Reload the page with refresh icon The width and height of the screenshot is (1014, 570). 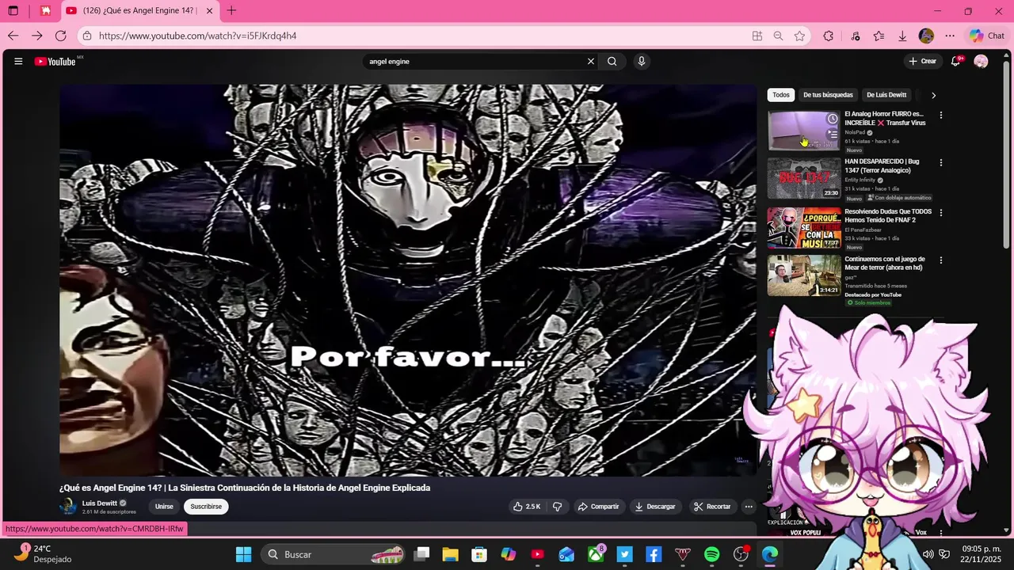pyautogui.click(x=60, y=36)
